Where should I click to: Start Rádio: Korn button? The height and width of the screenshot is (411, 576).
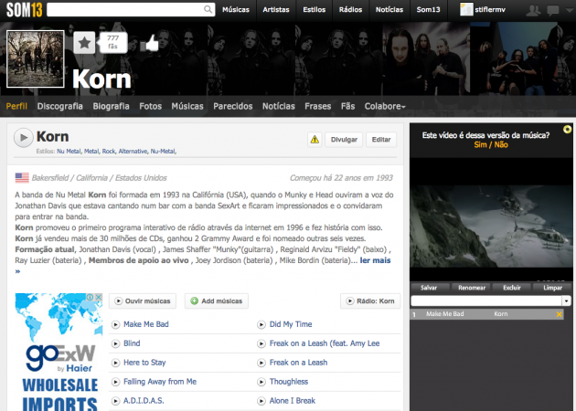pyautogui.click(x=370, y=301)
